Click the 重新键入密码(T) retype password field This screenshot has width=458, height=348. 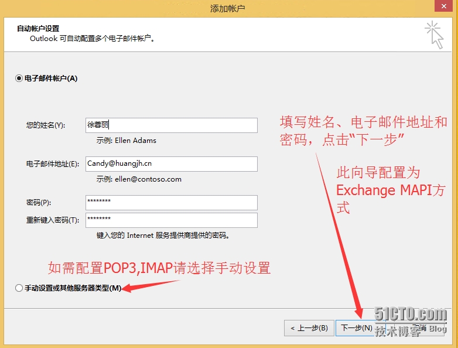[171, 220]
